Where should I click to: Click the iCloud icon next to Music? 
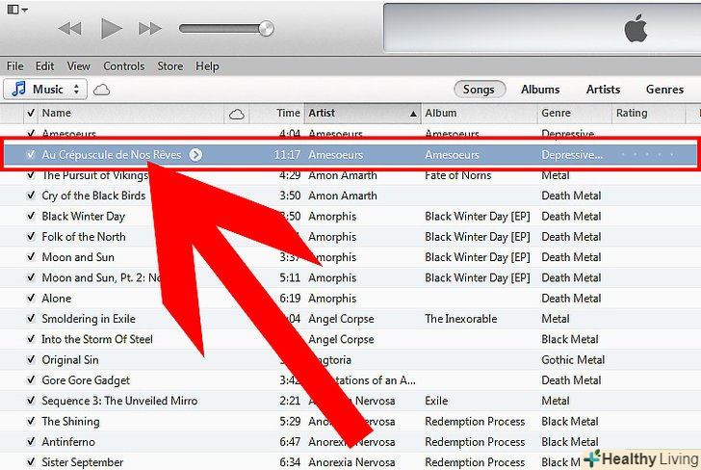coord(101,90)
